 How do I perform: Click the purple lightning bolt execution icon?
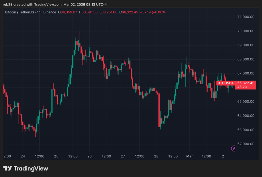click(233, 149)
